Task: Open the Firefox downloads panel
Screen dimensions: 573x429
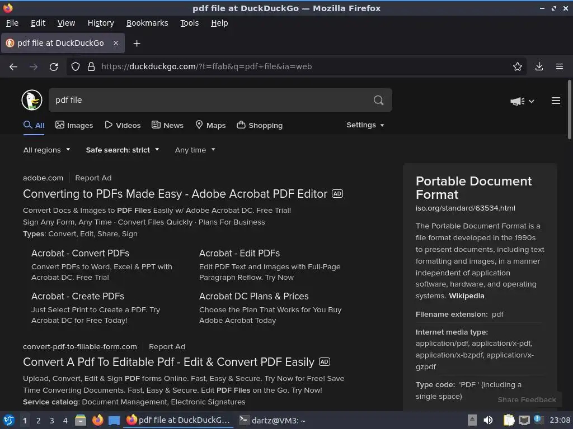Action: click(x=539, y=66)
